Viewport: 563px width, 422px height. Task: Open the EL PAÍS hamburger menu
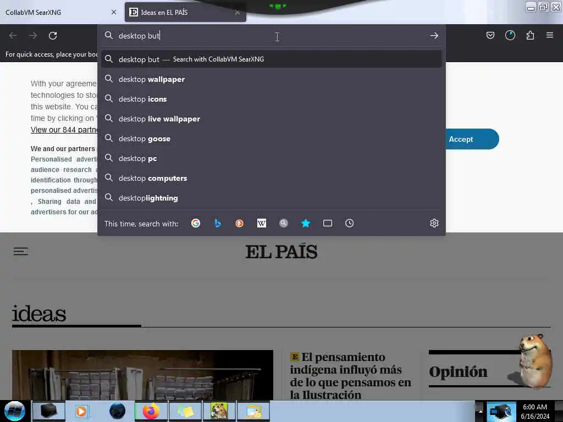[20, 251]
